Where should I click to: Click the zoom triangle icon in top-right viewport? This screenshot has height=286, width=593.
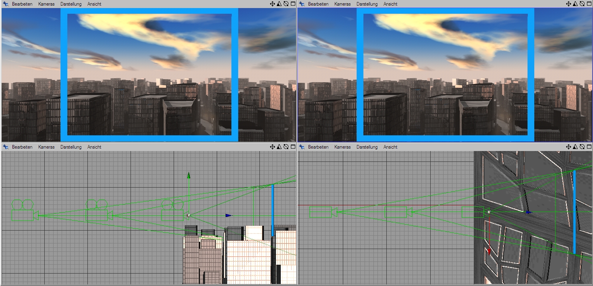(x=575, y=4)
